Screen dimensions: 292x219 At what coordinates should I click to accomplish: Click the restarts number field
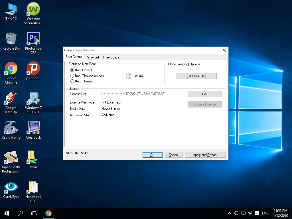(124, 76)
